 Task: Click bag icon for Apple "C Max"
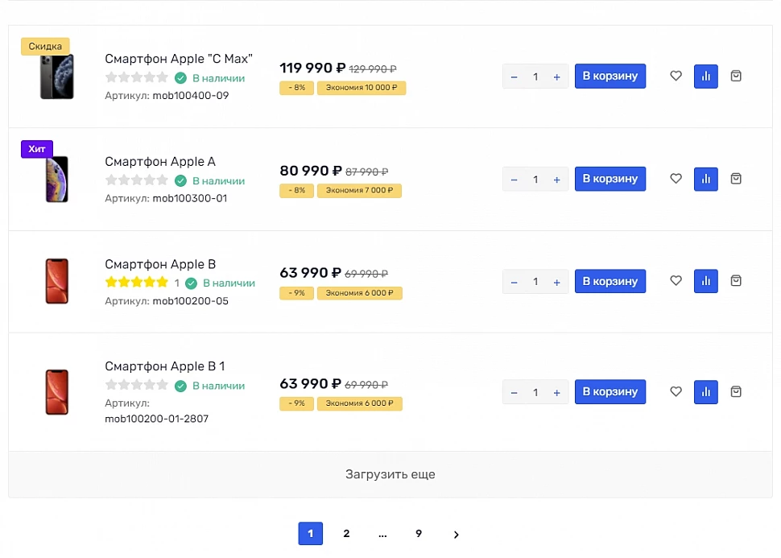click(x=736, y=76)
